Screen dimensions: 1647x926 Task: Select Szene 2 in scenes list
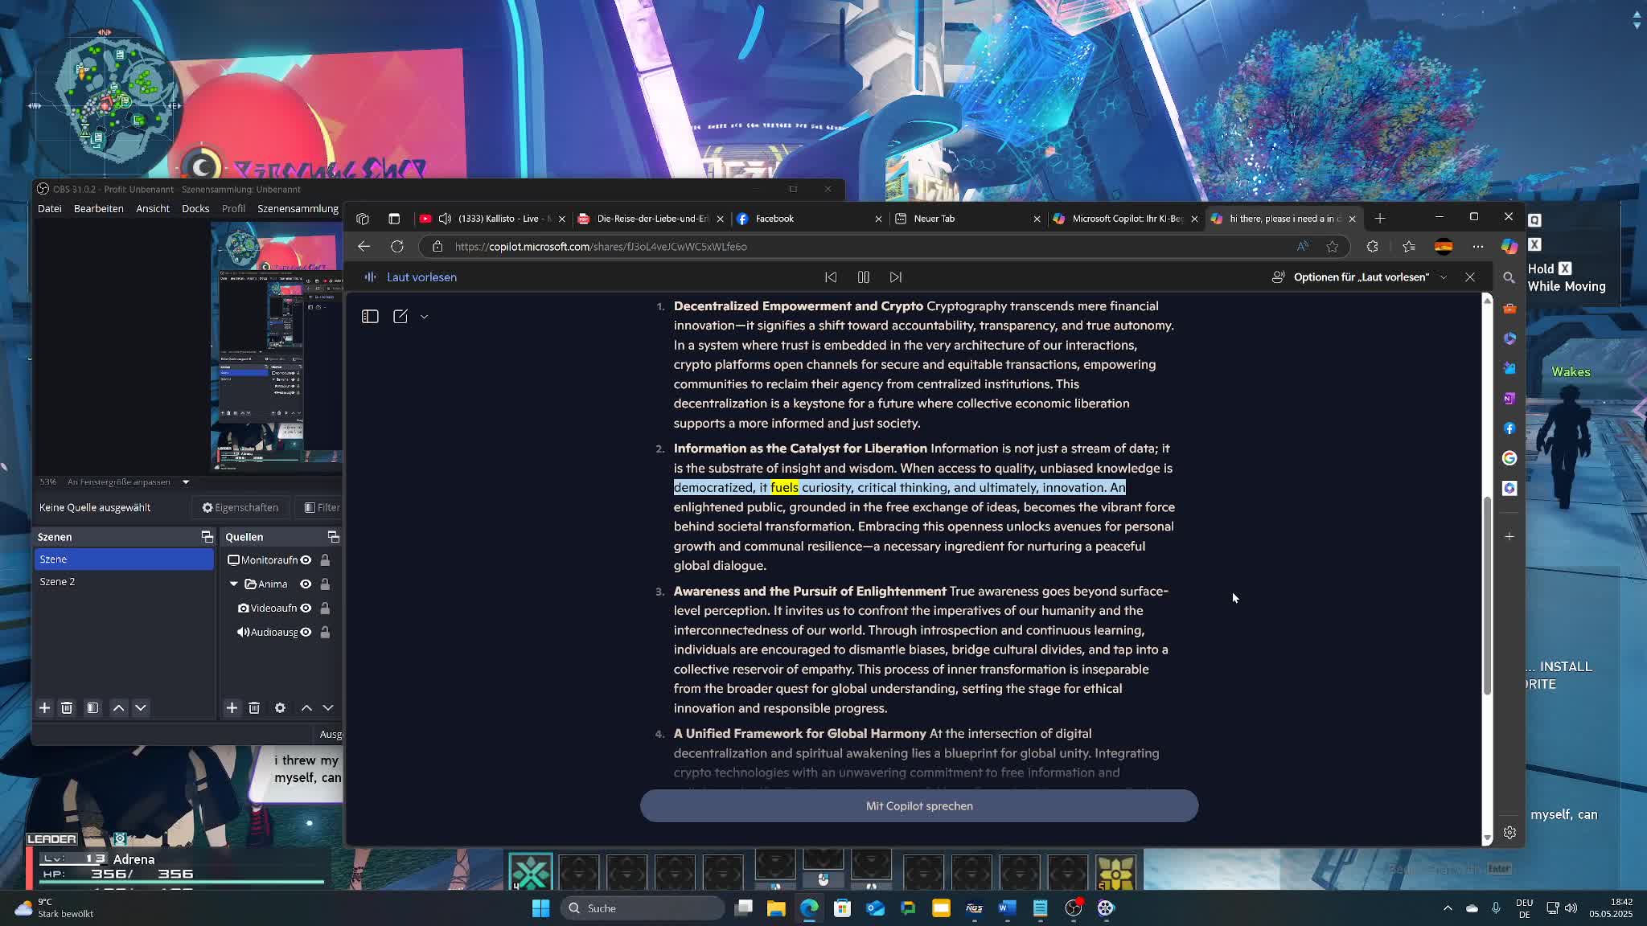[57, 582]
